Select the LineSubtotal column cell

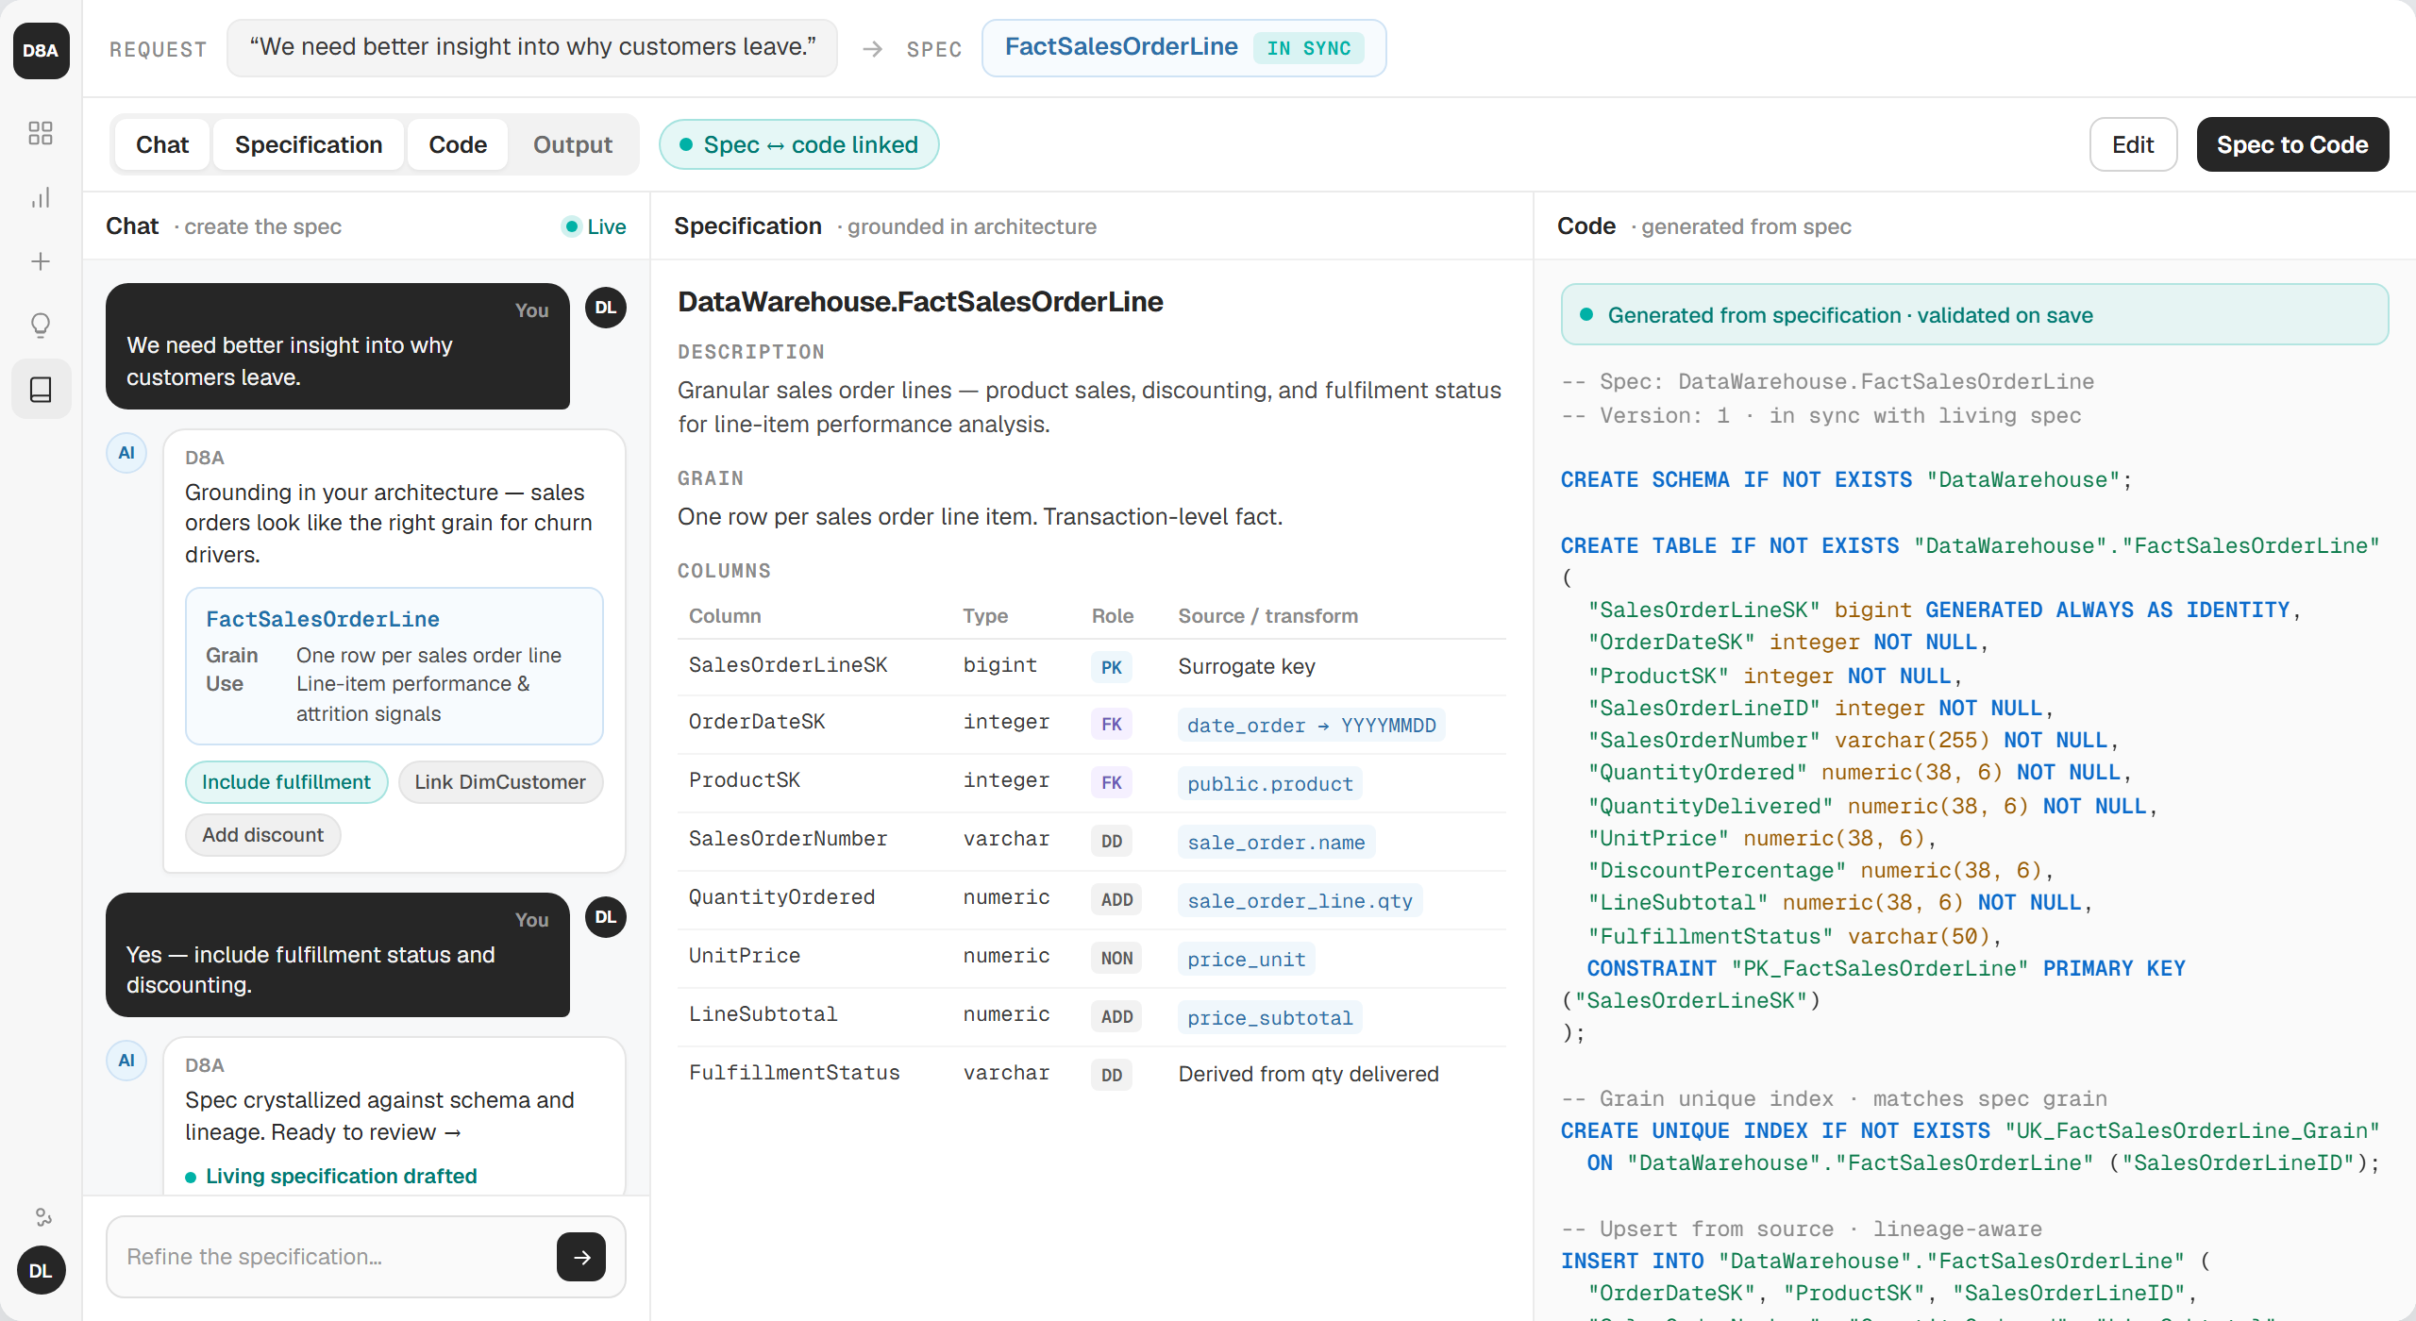(763, 1014)
